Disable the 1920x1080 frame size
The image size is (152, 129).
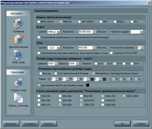[124, 96]
